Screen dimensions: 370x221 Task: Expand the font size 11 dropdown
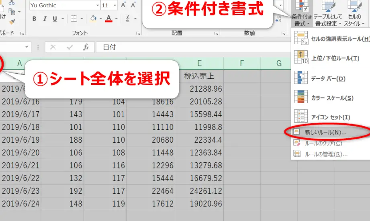click(116, 6)
